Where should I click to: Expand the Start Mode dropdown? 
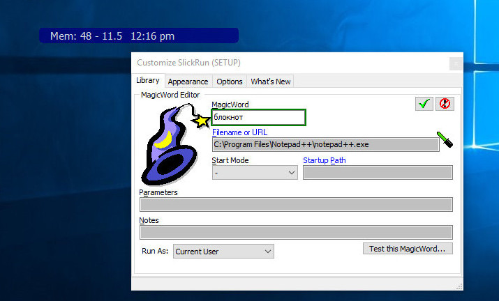(x=255, y=173)
